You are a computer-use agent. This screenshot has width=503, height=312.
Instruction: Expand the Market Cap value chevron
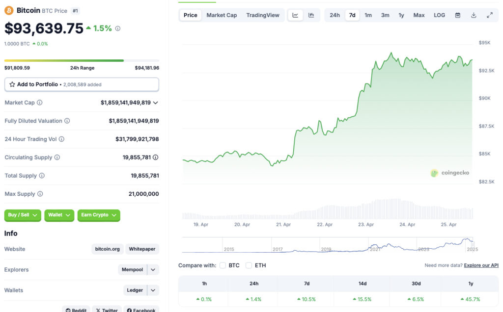156,103
